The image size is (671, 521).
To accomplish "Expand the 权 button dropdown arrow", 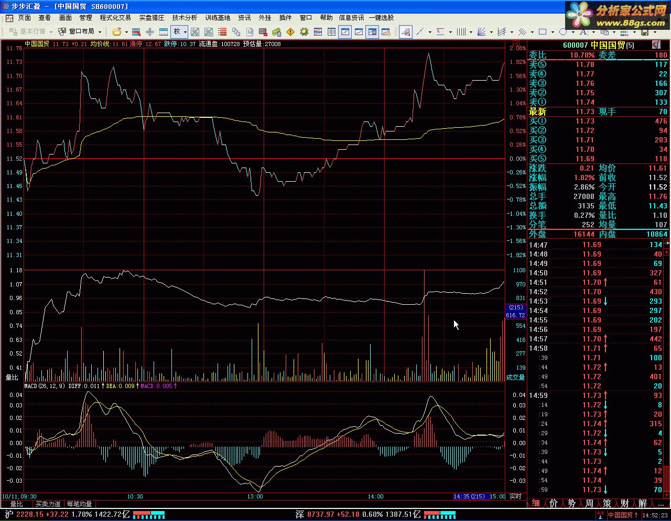I will 185,32.
